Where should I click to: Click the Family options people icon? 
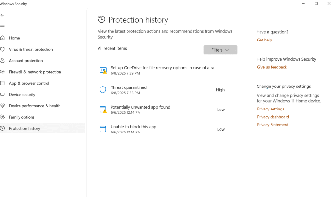[2, 117]
